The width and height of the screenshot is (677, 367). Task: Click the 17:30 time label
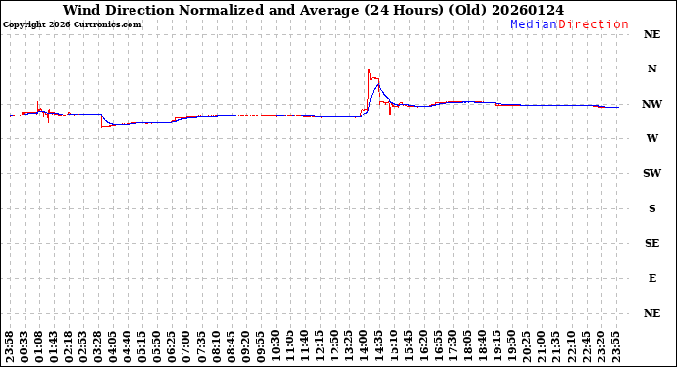tap(453, 347)
